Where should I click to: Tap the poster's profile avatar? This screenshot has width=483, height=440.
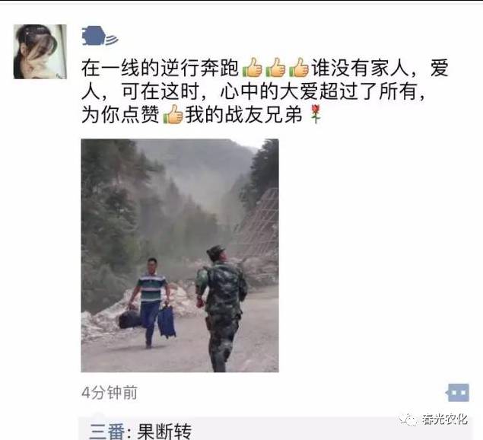point(40,52)
